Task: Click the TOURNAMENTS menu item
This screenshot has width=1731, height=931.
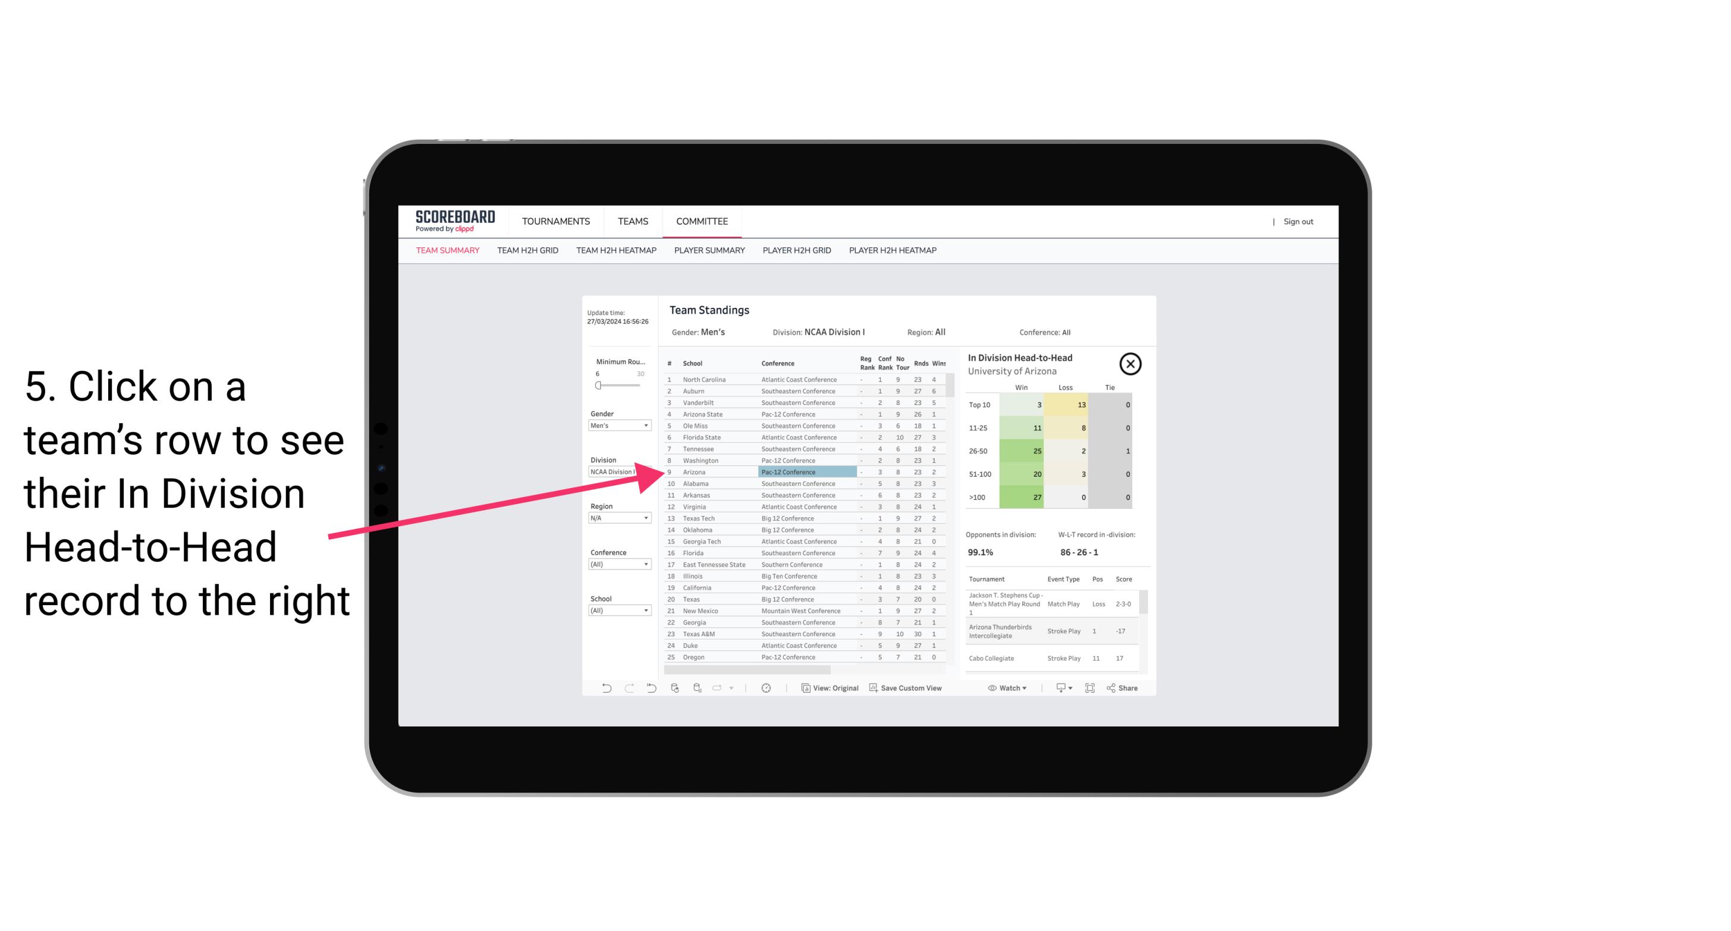Action: (556, 221)
